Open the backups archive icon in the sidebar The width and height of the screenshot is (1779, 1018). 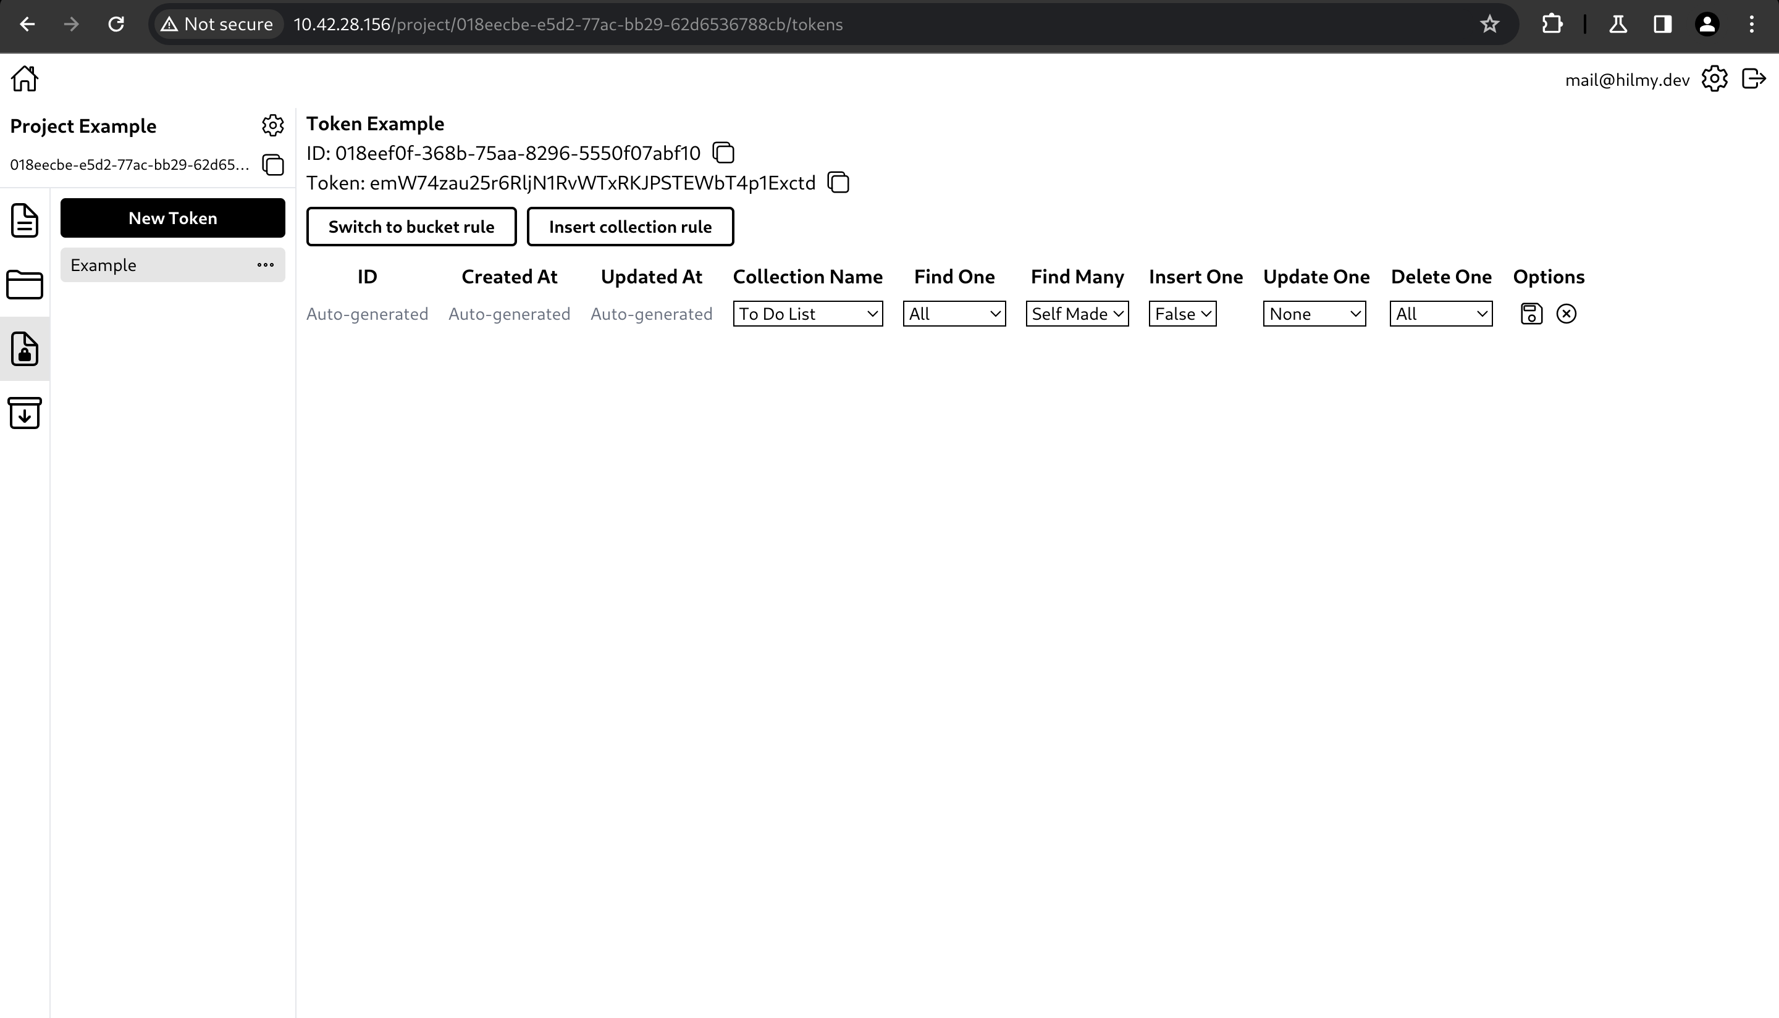[x=25, y=413]
